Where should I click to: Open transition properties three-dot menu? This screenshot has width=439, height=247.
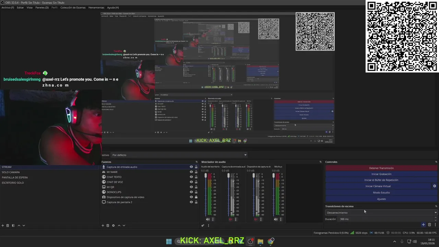(x=435, y=225)
